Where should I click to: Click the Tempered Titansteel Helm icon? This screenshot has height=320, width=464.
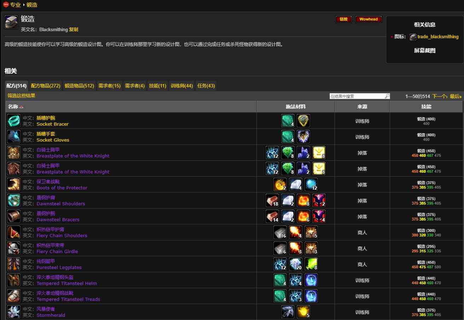14,280
